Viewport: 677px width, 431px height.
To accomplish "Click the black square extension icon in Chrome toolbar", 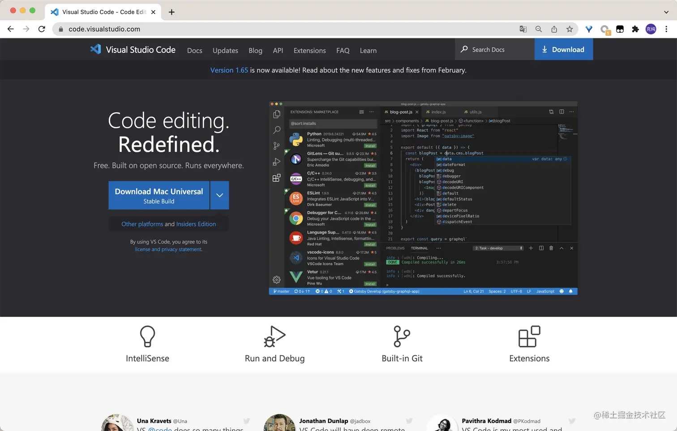I will pos(620,29).
